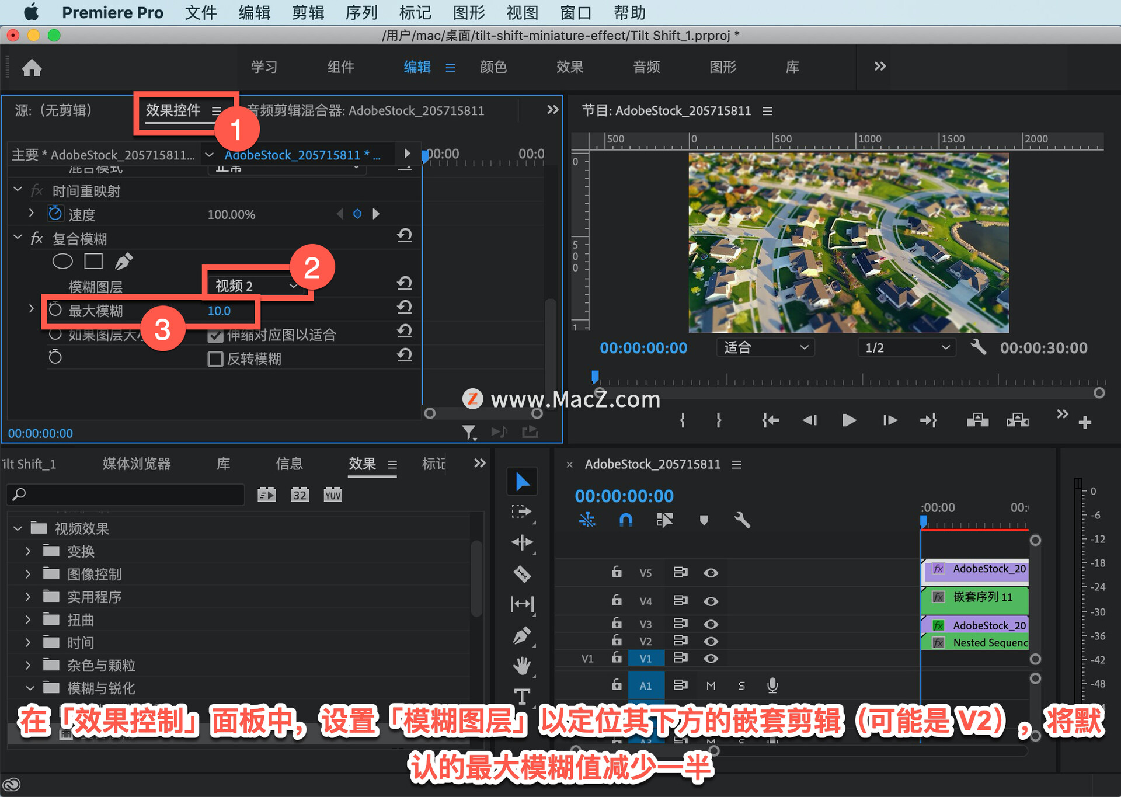Select the Type tool
The image size is (1121, 797).
[521, 696]
